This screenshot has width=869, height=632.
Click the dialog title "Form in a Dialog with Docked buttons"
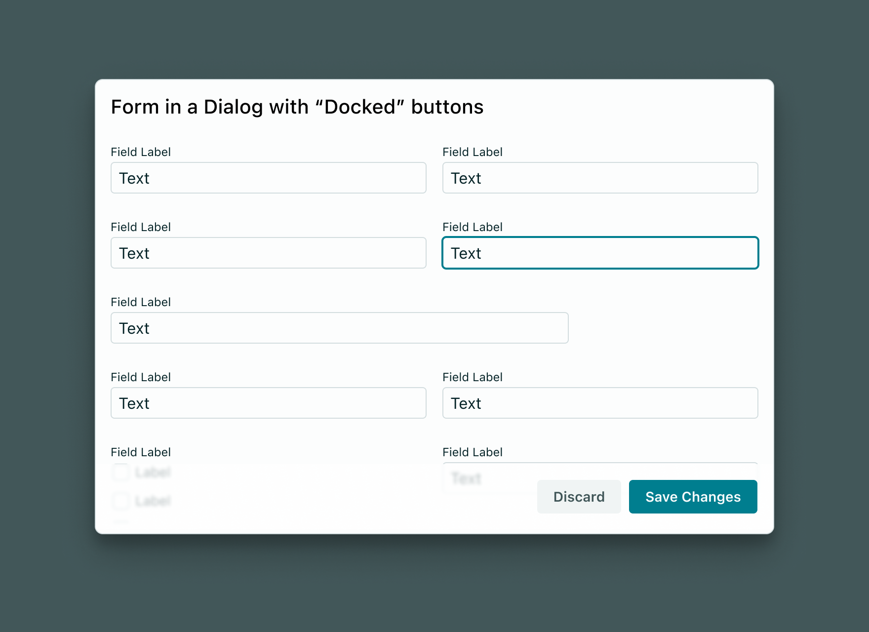pyautogui.click(x=297, y=107)
